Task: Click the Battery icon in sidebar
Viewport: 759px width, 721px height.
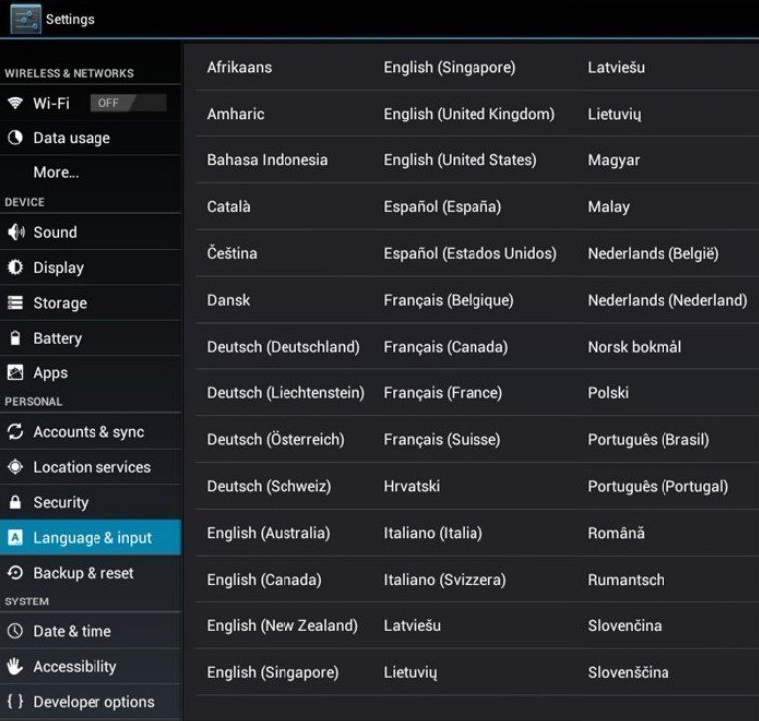Action: (15, 338)
